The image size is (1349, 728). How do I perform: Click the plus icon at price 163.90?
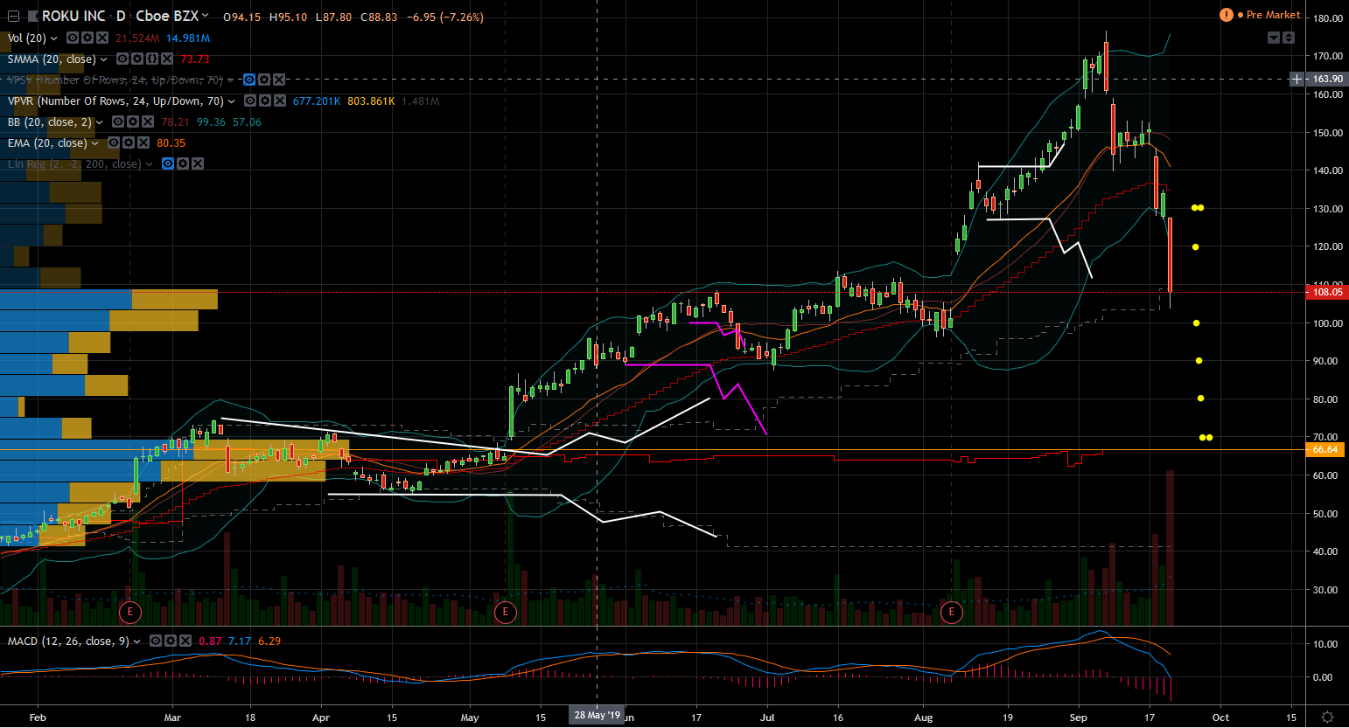coord(1297,79)
